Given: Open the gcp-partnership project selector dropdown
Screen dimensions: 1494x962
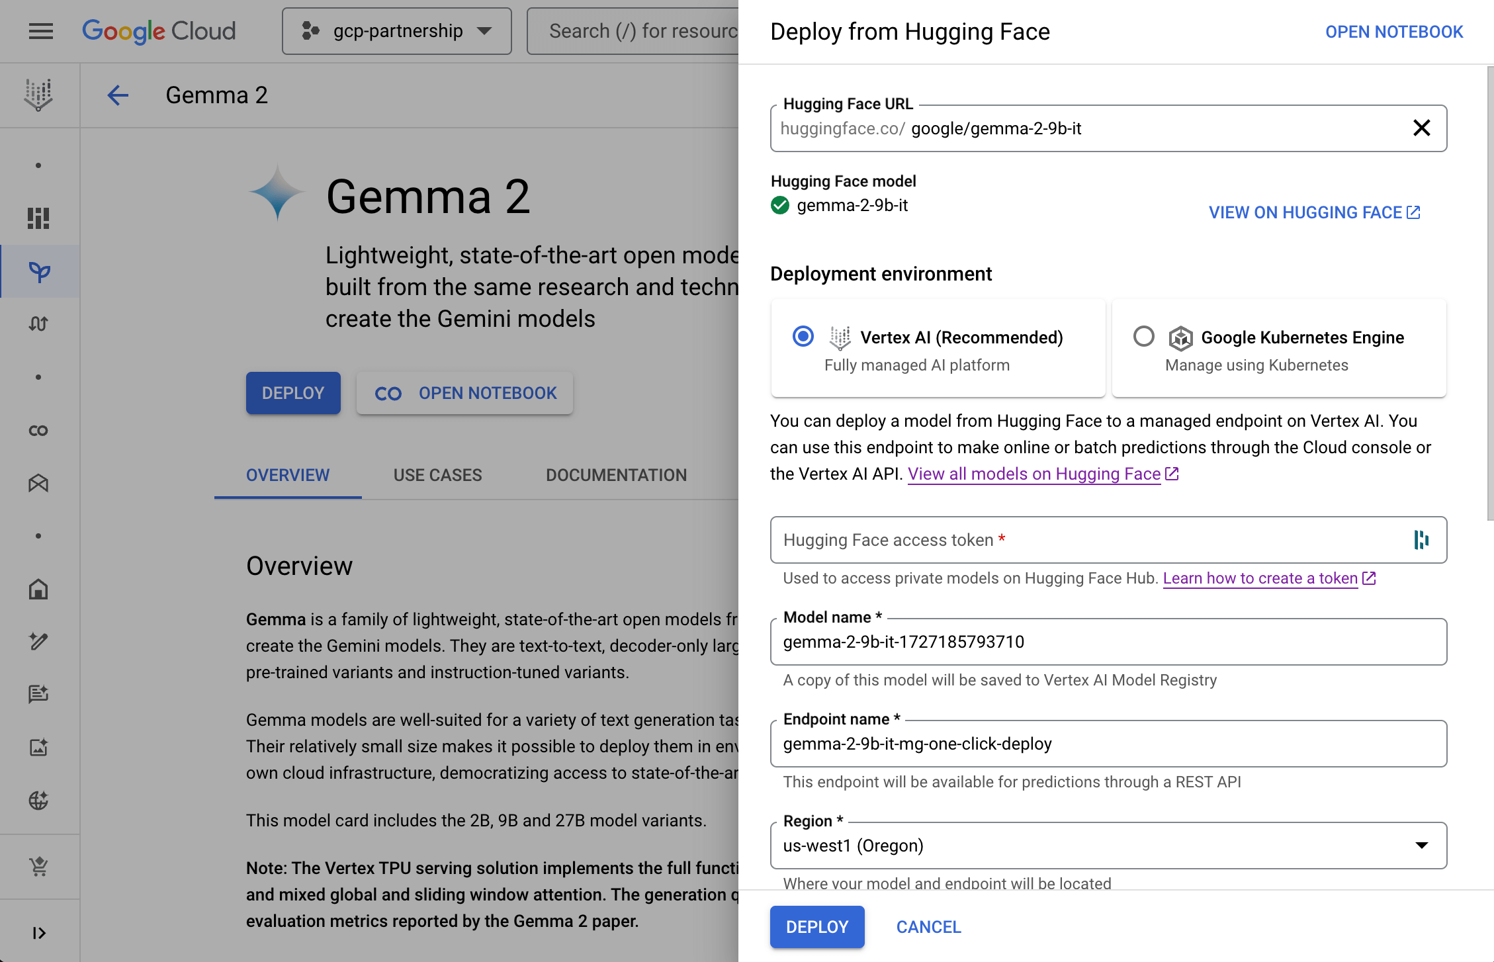Looking at the screenshot, I should pyautogui.click(x=396, y=31).
